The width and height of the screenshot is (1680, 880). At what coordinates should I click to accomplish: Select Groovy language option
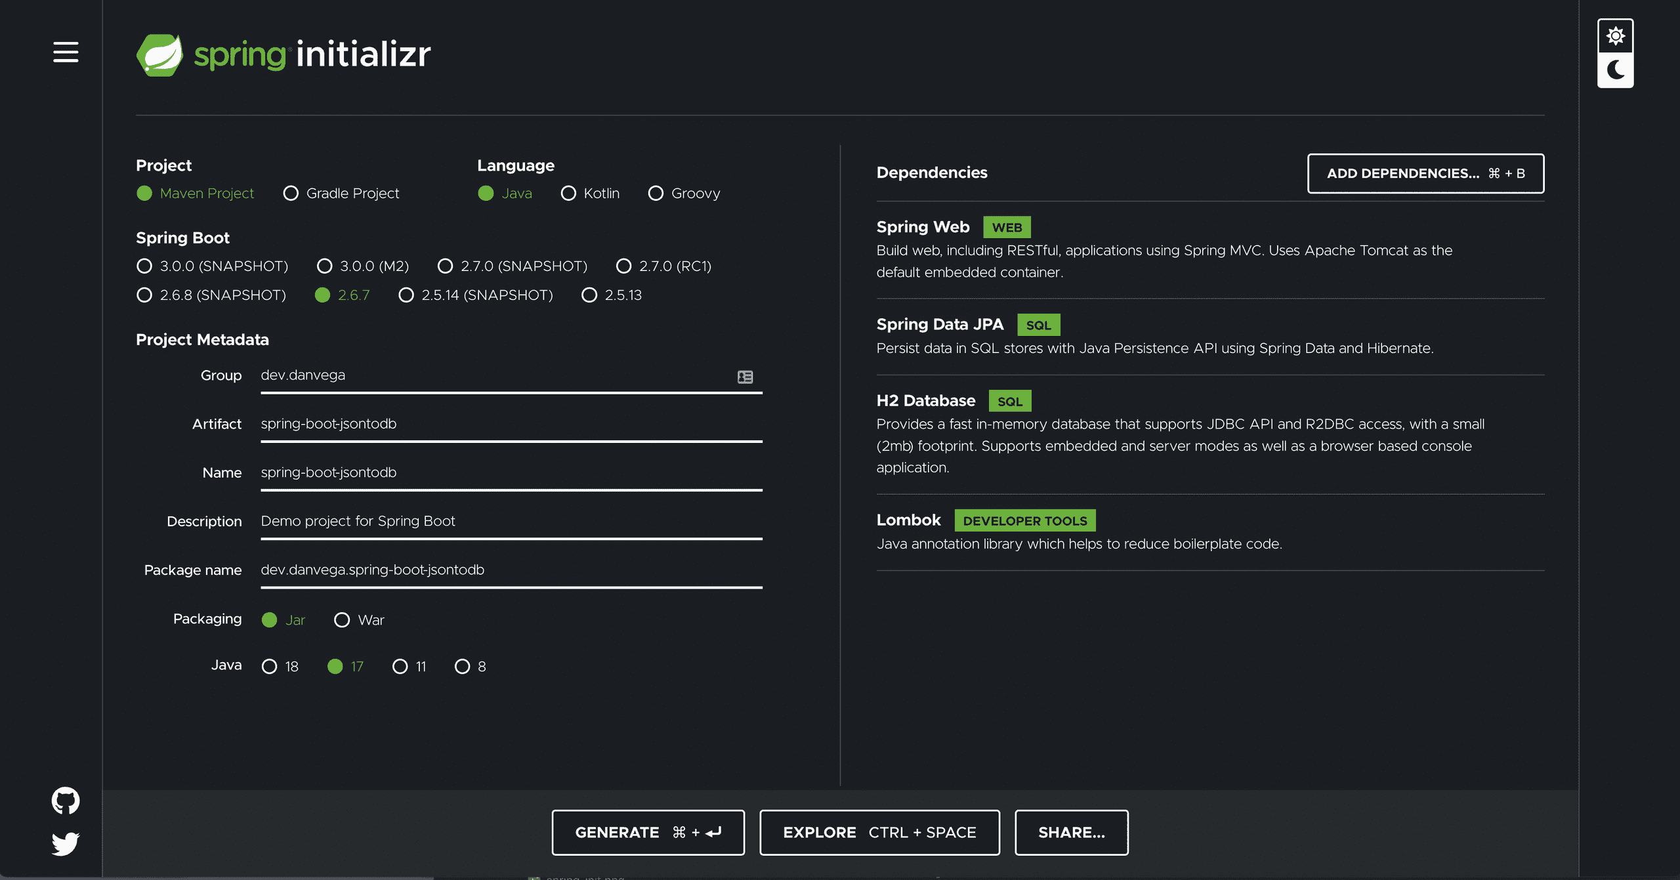tap(656, 194)
